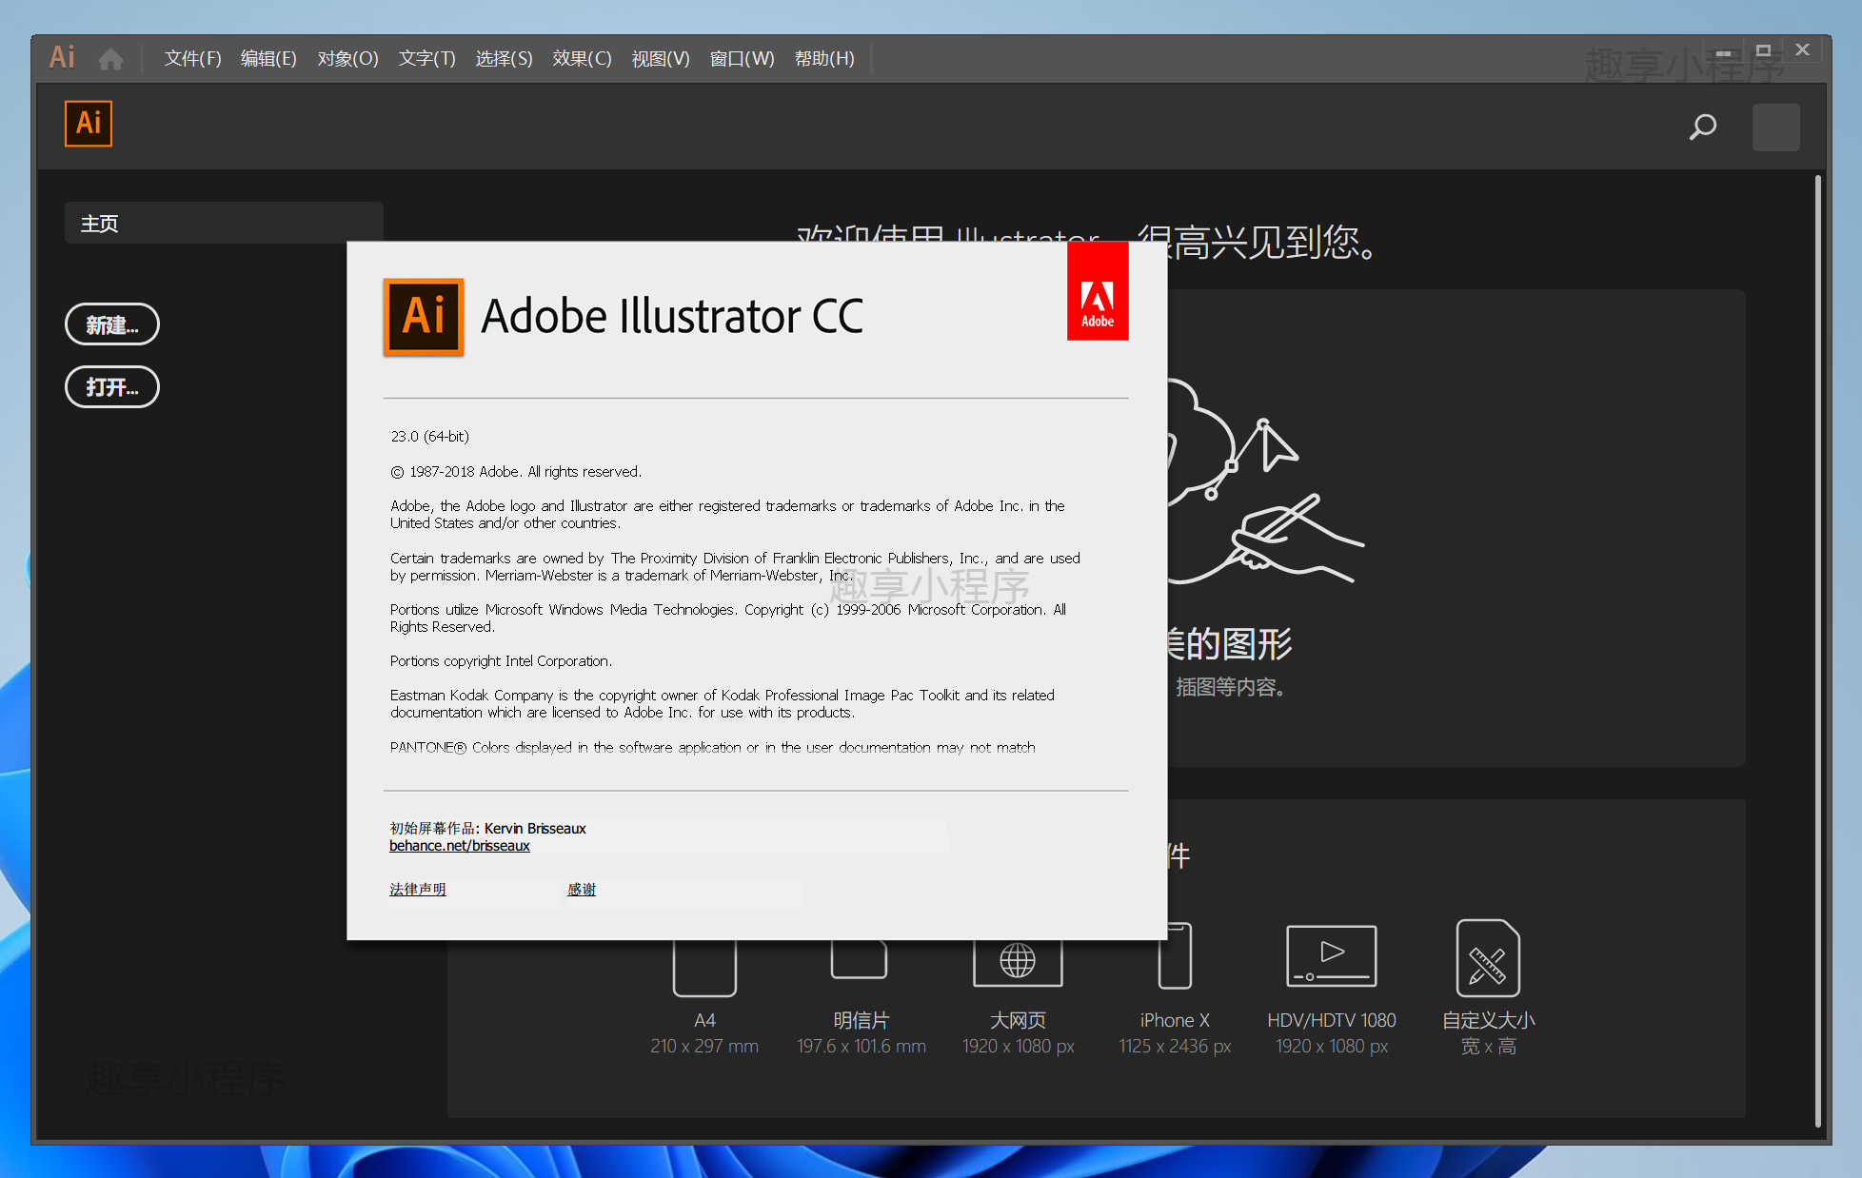
Task: Open the user profile square button
Action: click(1775, 127)
